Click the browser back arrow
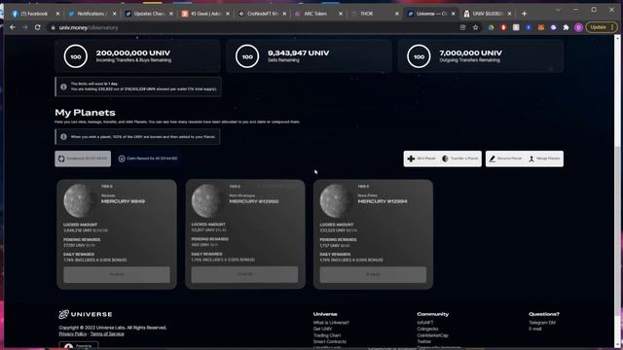This screenshot has height=350, width=623. point(13,27)
